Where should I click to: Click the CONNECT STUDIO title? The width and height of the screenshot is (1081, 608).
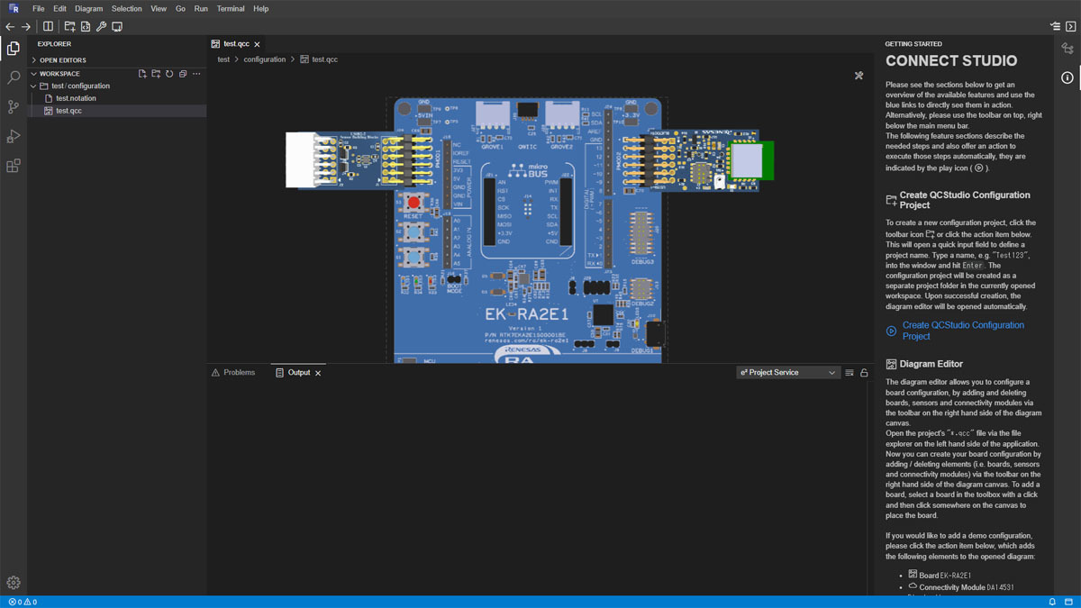tap(951, 61)
